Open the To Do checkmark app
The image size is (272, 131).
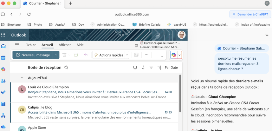point(3,92)
